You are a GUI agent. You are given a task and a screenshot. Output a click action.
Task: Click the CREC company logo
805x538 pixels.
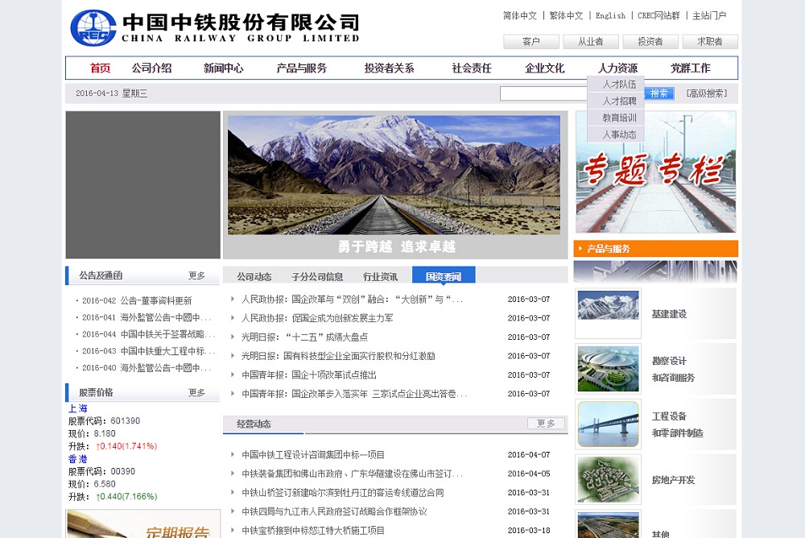[x=93, y=27]
